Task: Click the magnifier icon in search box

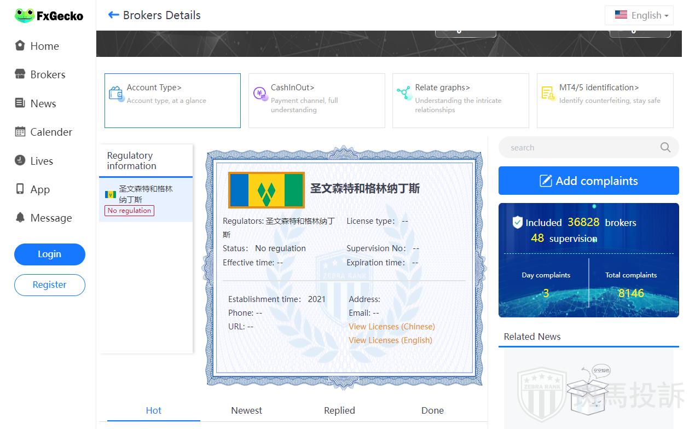Action: pos(665,147)
